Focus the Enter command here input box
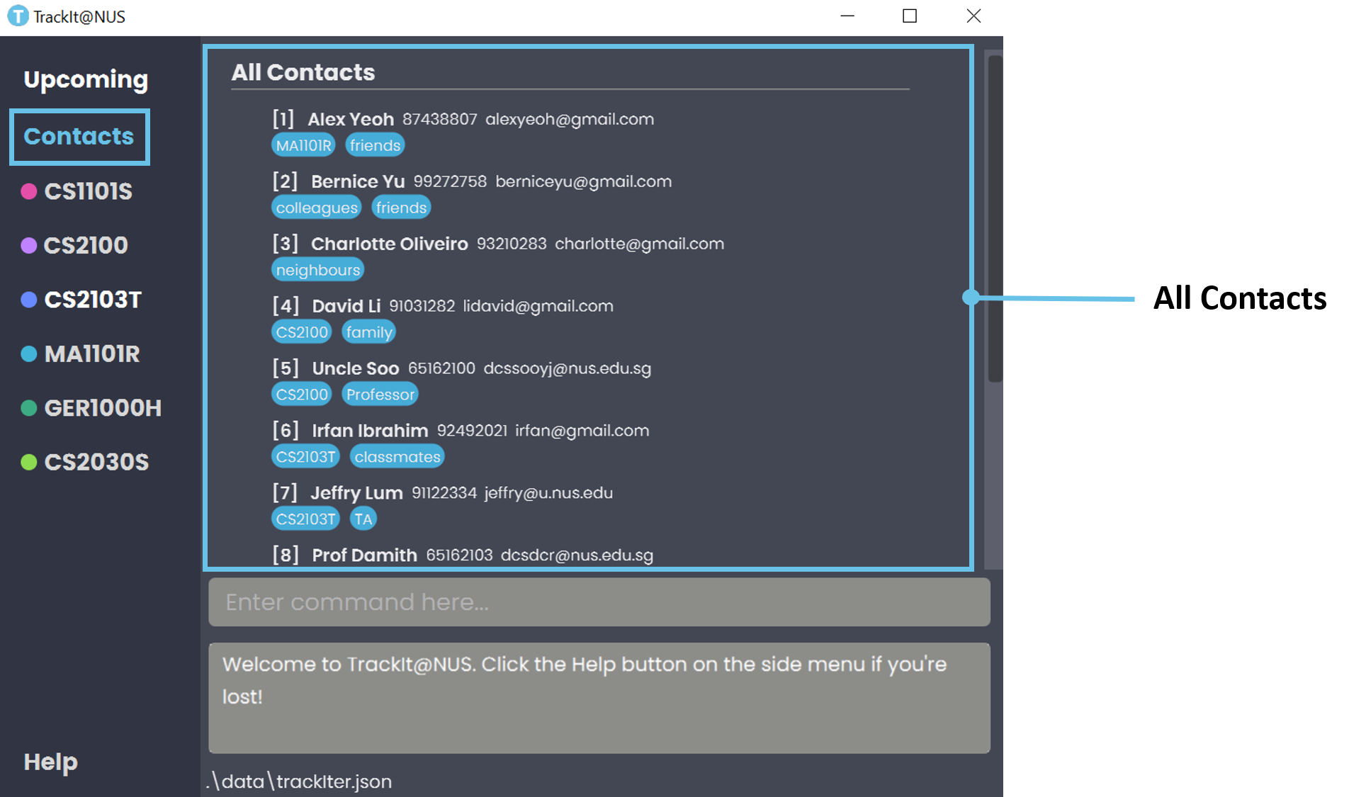Image resolution: width=1349 pixels, height=797 pixels. (x=599, y=602)
